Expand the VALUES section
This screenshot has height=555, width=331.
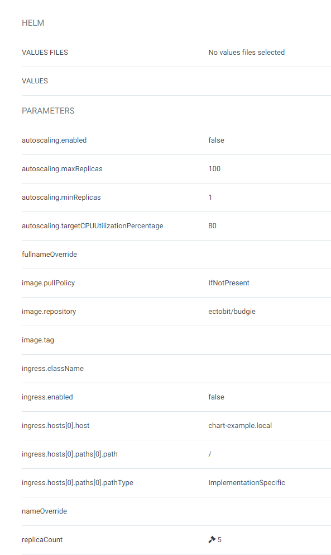pos(35,81)
